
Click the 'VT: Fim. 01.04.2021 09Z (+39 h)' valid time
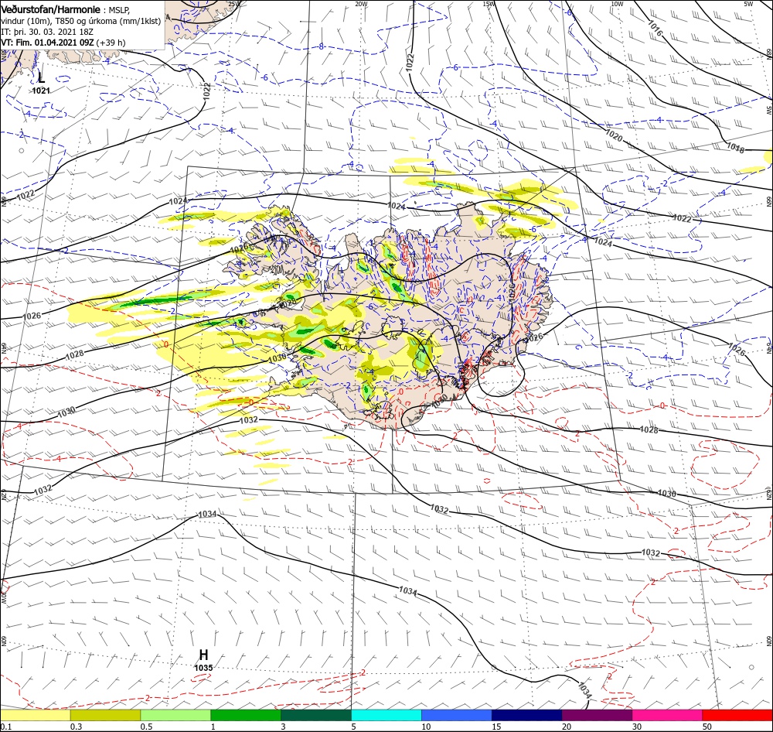63,43
